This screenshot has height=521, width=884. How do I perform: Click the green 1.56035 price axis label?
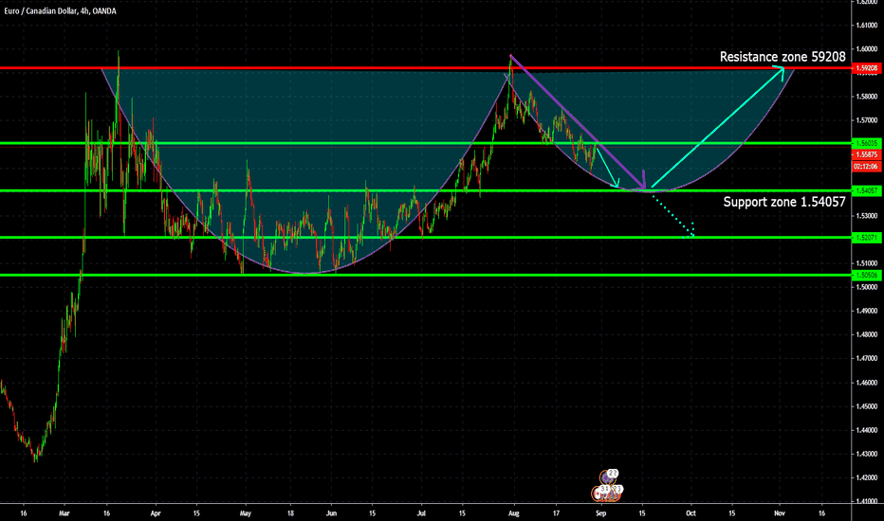867,144
